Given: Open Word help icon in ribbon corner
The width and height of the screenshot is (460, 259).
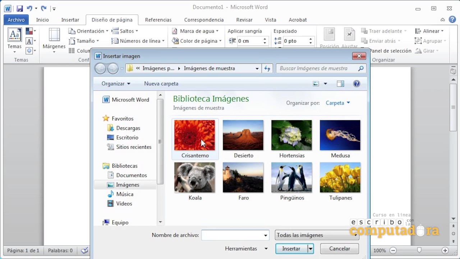Looking at the screenshot, I should (x=452, y=20).
